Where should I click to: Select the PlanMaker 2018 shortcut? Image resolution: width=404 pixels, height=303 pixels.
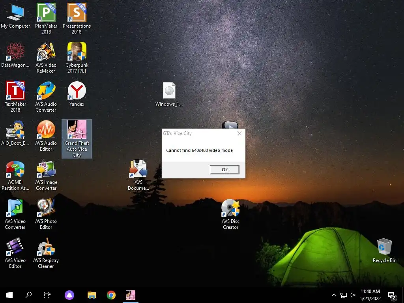point(46,19)
